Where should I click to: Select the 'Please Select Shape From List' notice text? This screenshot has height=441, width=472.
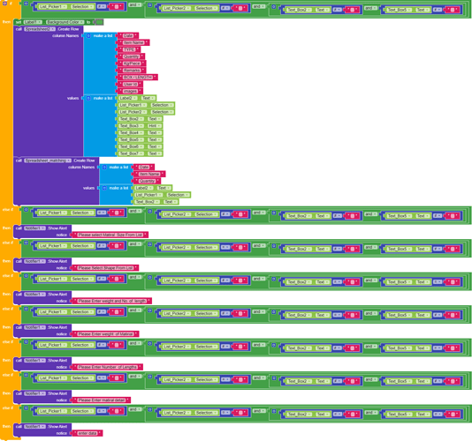tap(105, 267)
